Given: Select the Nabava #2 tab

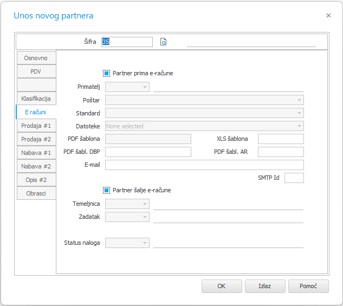Looking at the screenshot, I should point(36,166).
